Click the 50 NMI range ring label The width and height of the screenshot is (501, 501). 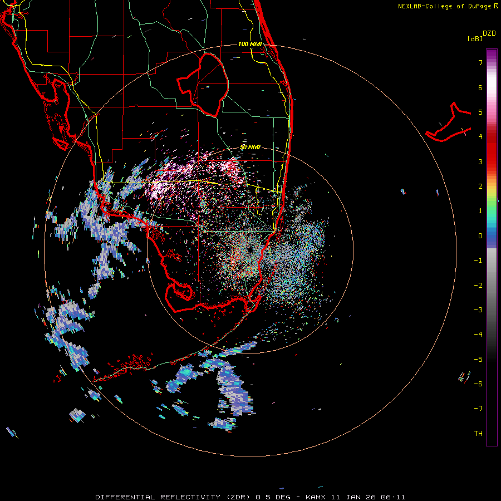[x=250, y=148]
